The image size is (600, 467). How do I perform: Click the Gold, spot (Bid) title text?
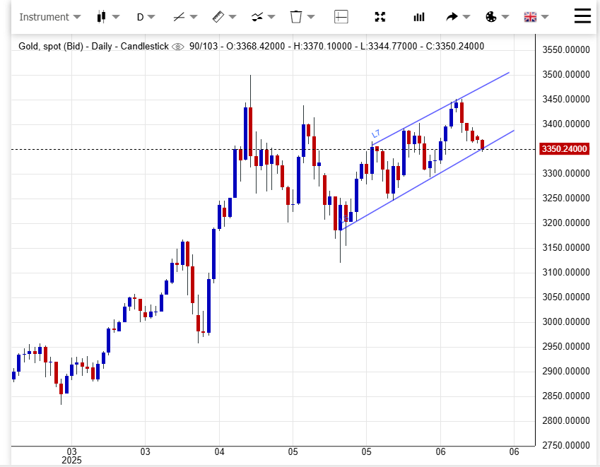[x=51, y=47]
